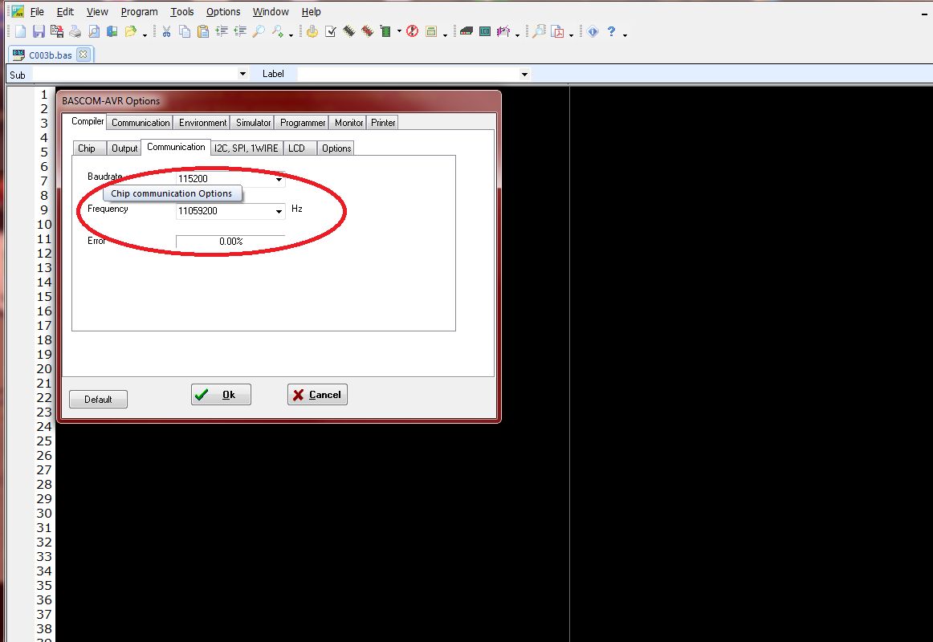Unindent the code block icon
The height and width of the screenshot is (642, 933).
240,31
